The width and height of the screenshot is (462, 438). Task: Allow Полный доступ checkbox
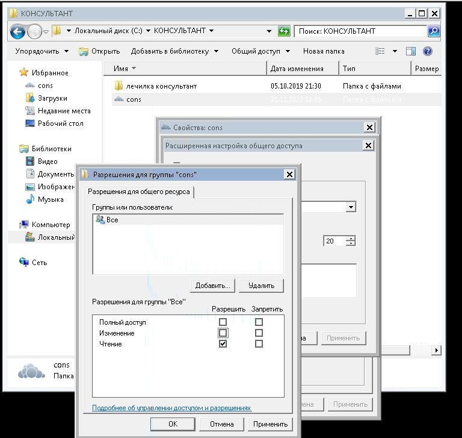[223, 322]
